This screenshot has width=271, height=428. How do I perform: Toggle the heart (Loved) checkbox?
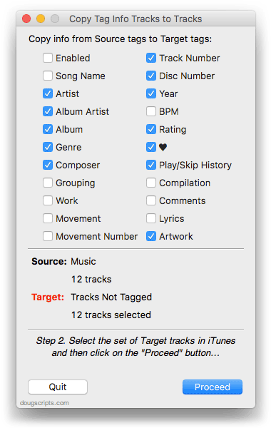point(151,147)
